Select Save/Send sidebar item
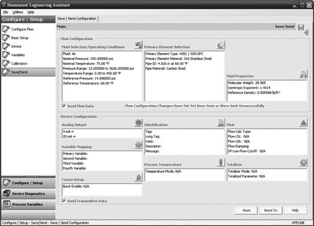The height and width of the screenshot is (226, 314). point(28,72)
